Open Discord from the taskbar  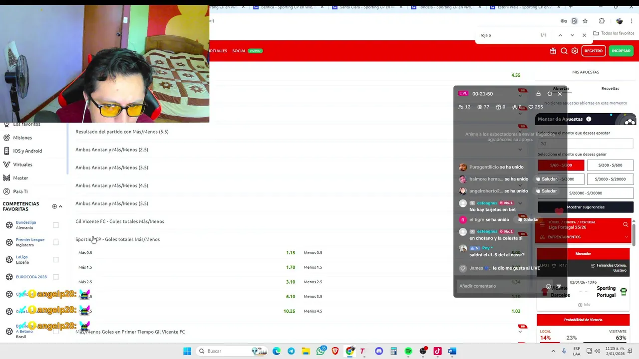[x=379, y=351]
